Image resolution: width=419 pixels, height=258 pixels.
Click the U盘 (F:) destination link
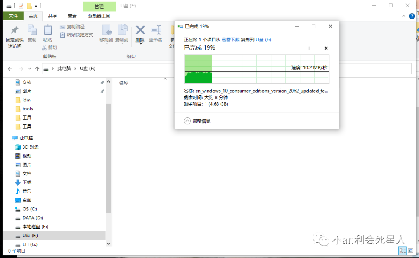click(263, 40)
